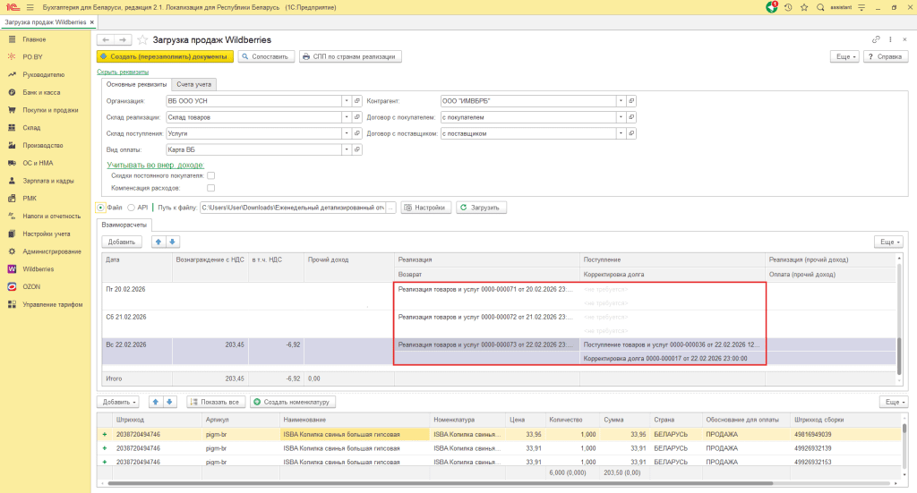Click the Скрыть реквизиты link
This screenshot has width=917, height=493.
[123, 72]
